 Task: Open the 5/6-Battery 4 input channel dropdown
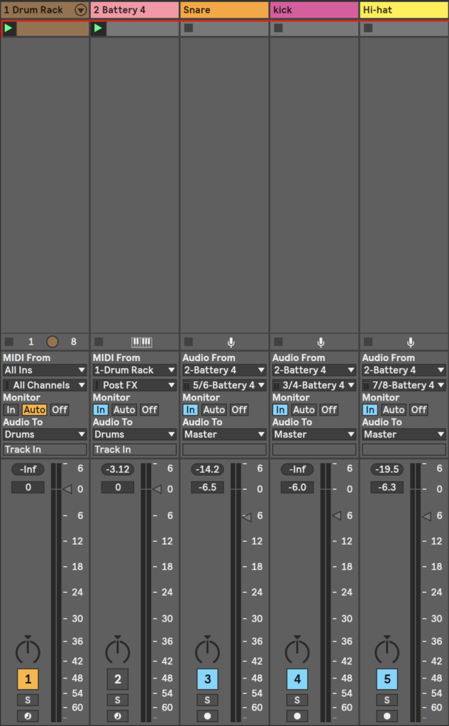click(224, 385)
